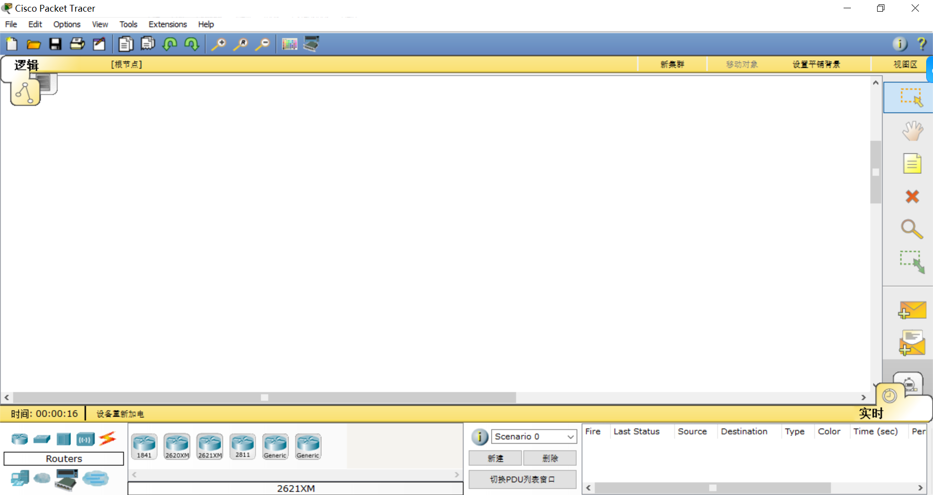Click the Paste icon in toolbar

[x=148, y=44]
